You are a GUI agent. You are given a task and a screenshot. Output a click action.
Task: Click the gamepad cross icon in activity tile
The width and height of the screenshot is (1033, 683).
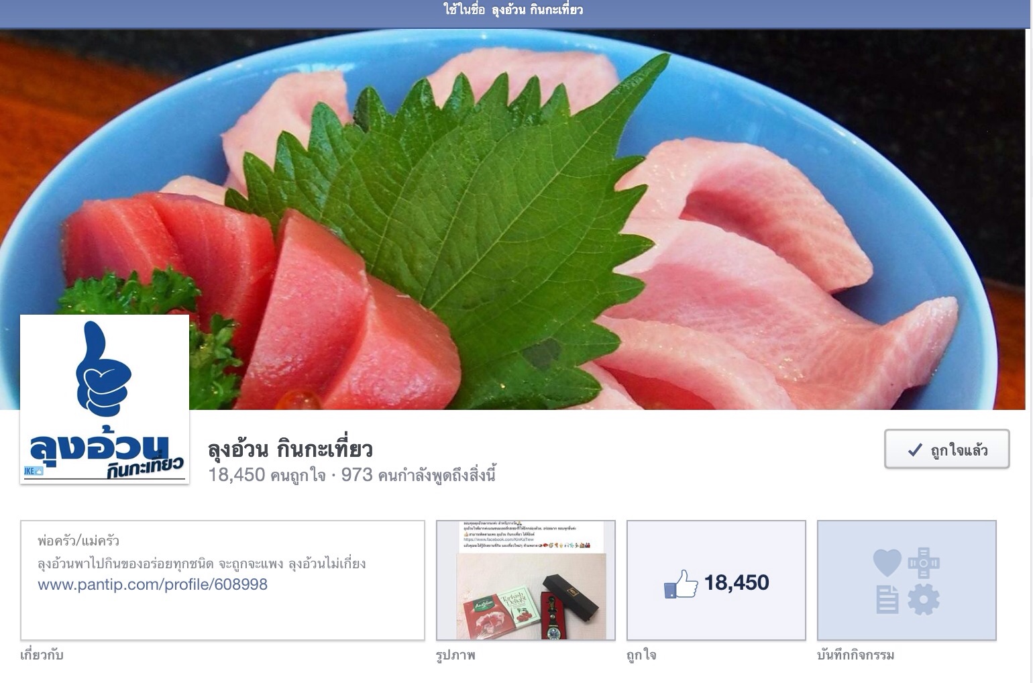point(924,562)
